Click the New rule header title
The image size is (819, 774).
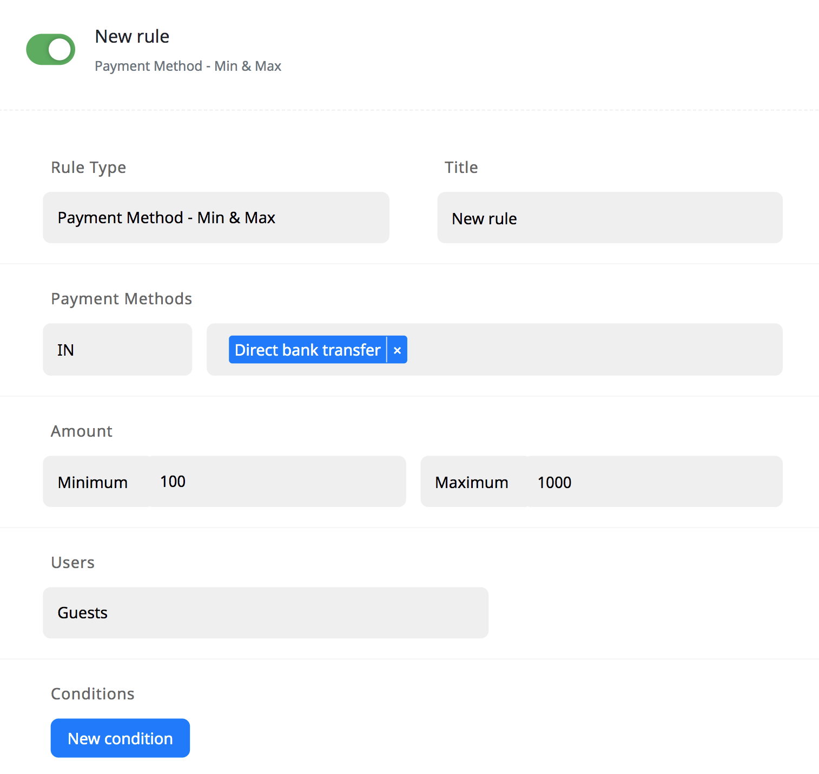[x=132, y=37]
